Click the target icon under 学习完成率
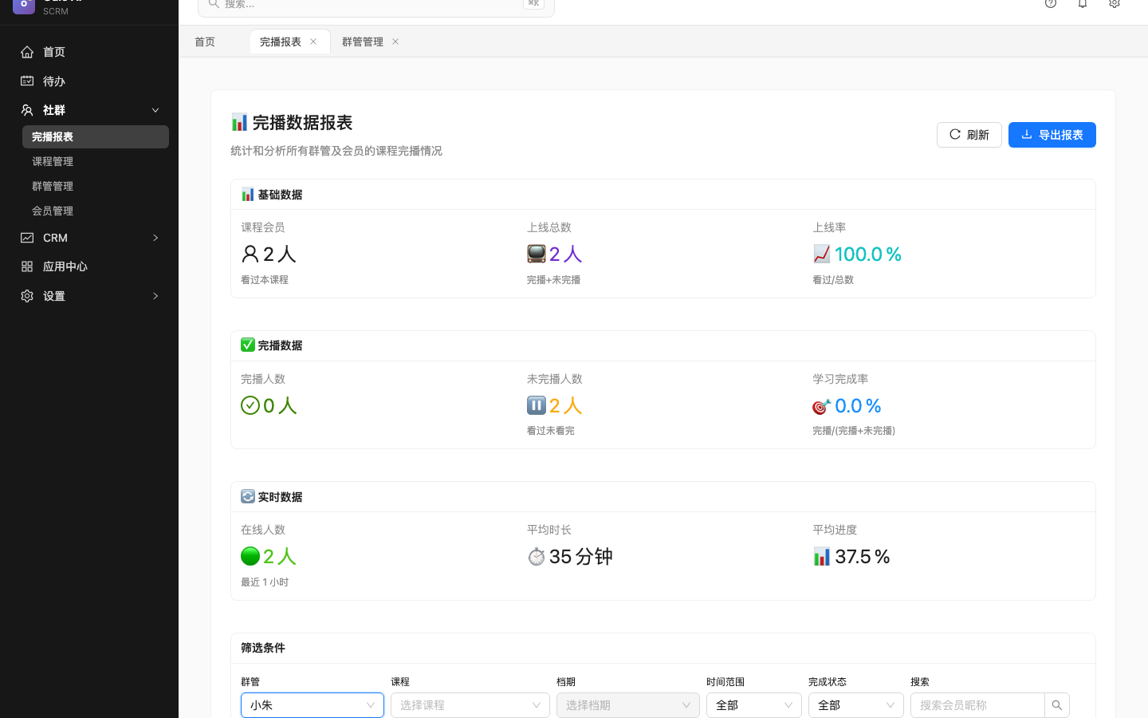Screen dimensions: 1148x718 [x=822, y=406]
